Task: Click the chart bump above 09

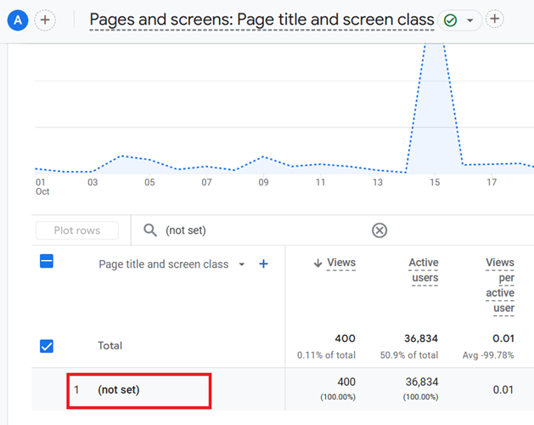Action: 263,157
